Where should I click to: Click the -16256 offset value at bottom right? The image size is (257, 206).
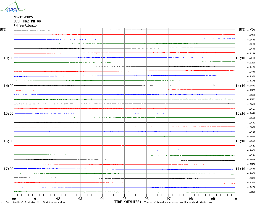251,192
